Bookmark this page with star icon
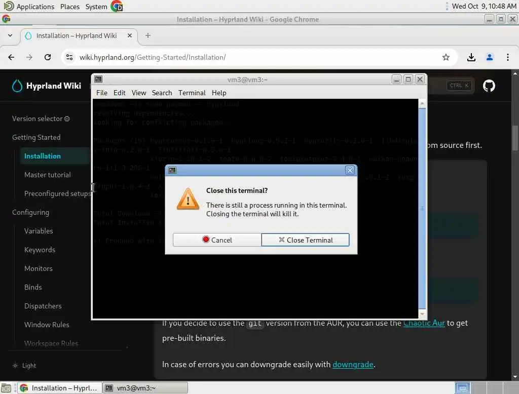The width and height of the screenshot is (519, 394). click(446, 57)
